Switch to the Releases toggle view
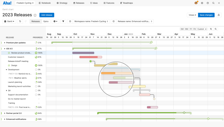 [36, 22]
